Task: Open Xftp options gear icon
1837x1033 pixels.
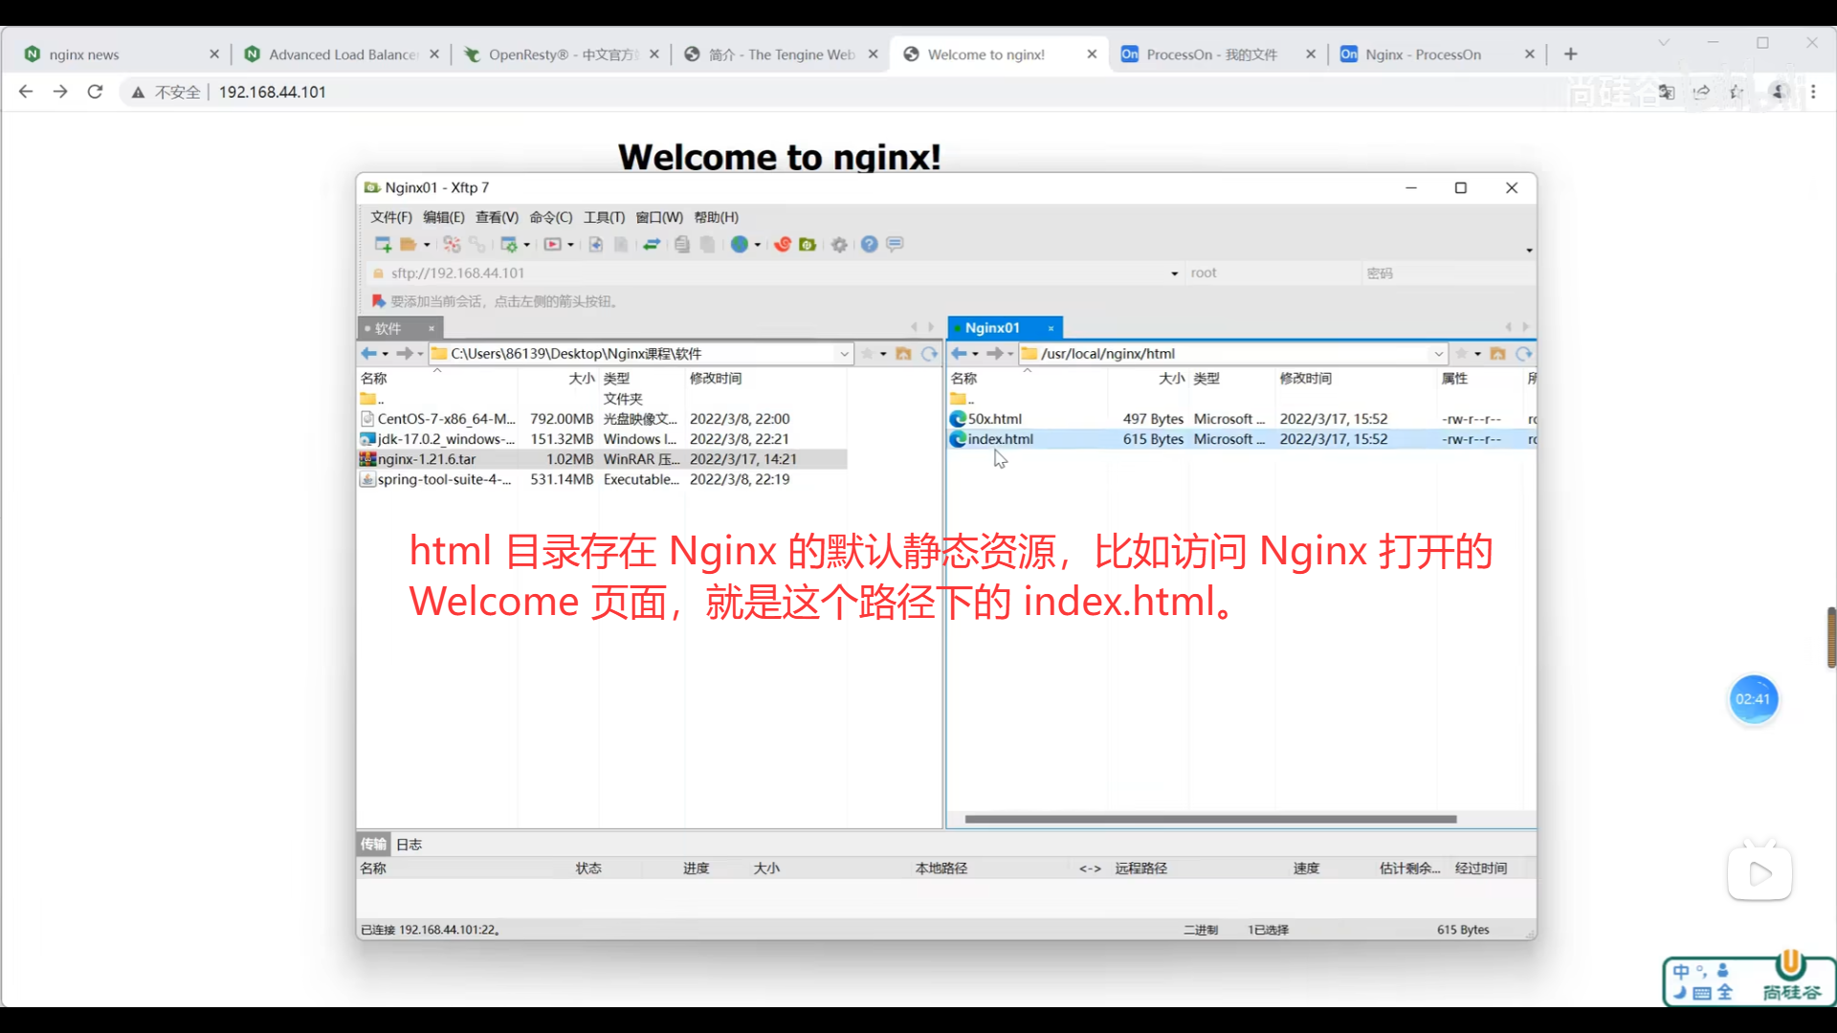Action: pyautogui.click(x=839, y=245)
